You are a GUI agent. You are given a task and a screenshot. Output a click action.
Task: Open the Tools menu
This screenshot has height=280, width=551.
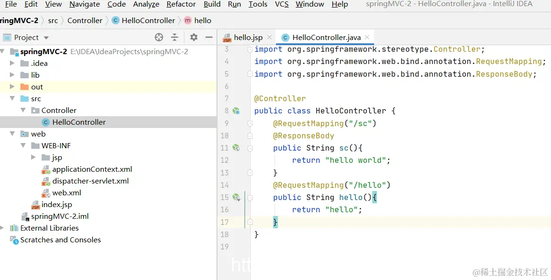[258, 4]
